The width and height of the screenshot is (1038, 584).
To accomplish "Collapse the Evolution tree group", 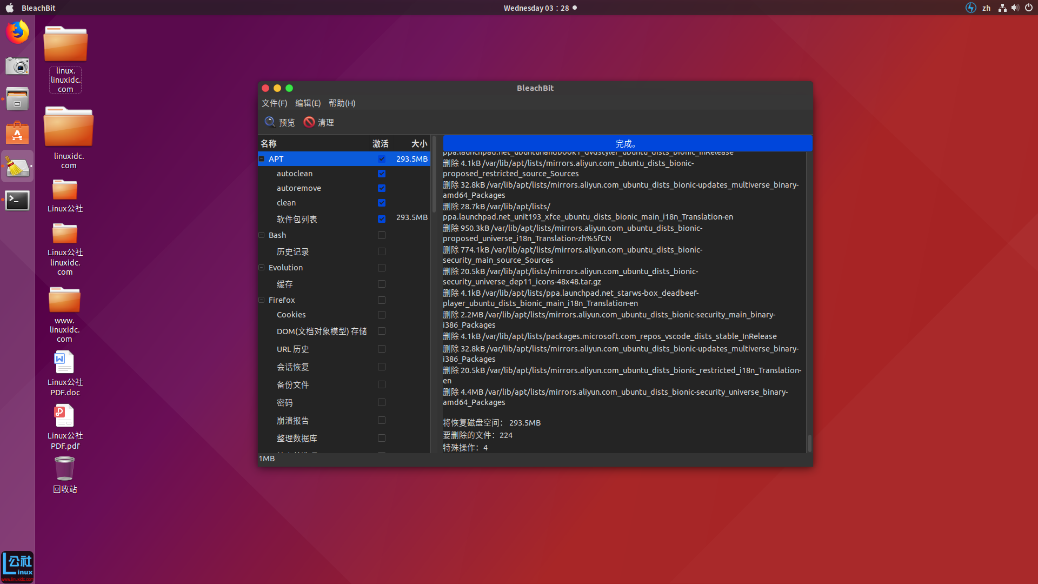I will point(262,268).
